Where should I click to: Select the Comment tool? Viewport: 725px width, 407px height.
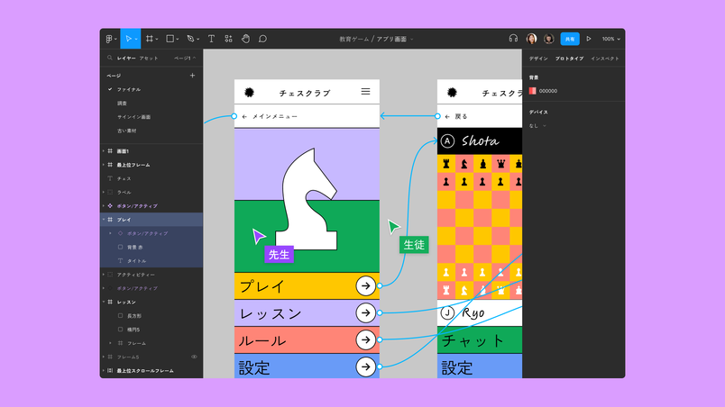[x=262, y=39]
